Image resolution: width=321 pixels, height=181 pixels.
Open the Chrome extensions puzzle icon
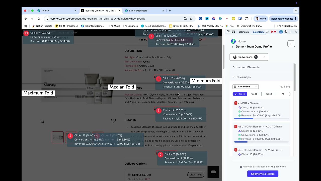click(x=247, y=19)
